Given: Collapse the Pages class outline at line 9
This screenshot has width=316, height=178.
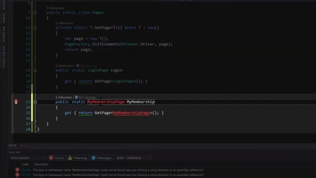Looking at the screenshot, I should [x=35, y=12].
